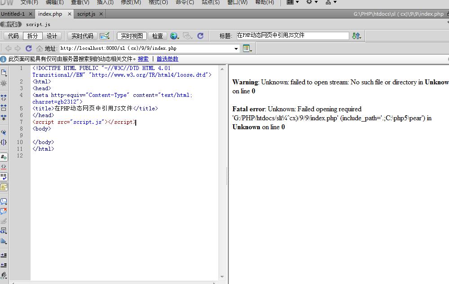Switch to the Untitled-1 document tab
Image resolution: width=449 pixels, height=284 pixels.
pyautogui.click(x=13, y=14)
